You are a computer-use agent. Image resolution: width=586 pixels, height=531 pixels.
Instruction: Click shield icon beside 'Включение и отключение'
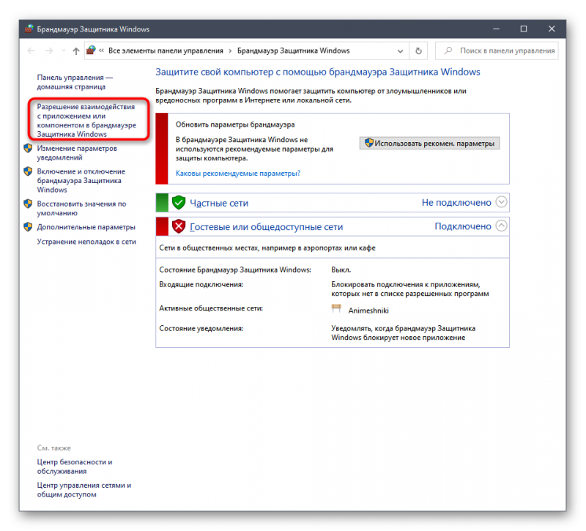(x=28, y=171)
